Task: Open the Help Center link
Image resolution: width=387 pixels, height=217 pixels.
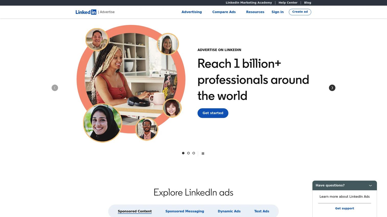Action: point(288,3)
